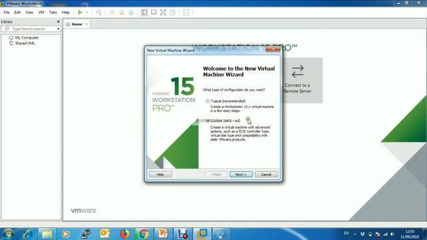
Task: Select the Typical (recommended) radio button
Action: click(x=207, y=101)
